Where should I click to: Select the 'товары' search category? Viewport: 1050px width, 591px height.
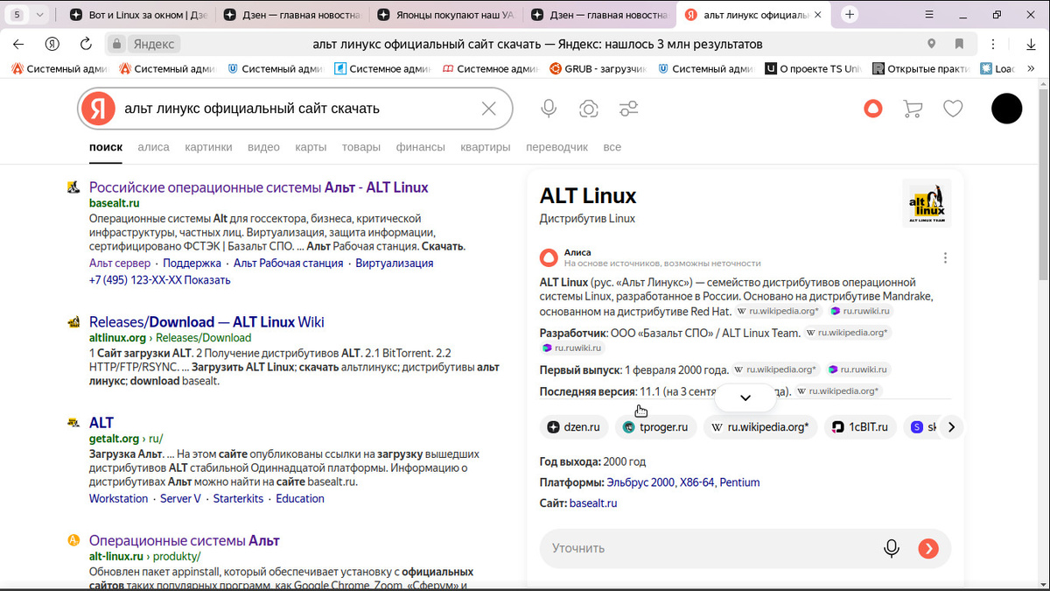click(361, 147)
